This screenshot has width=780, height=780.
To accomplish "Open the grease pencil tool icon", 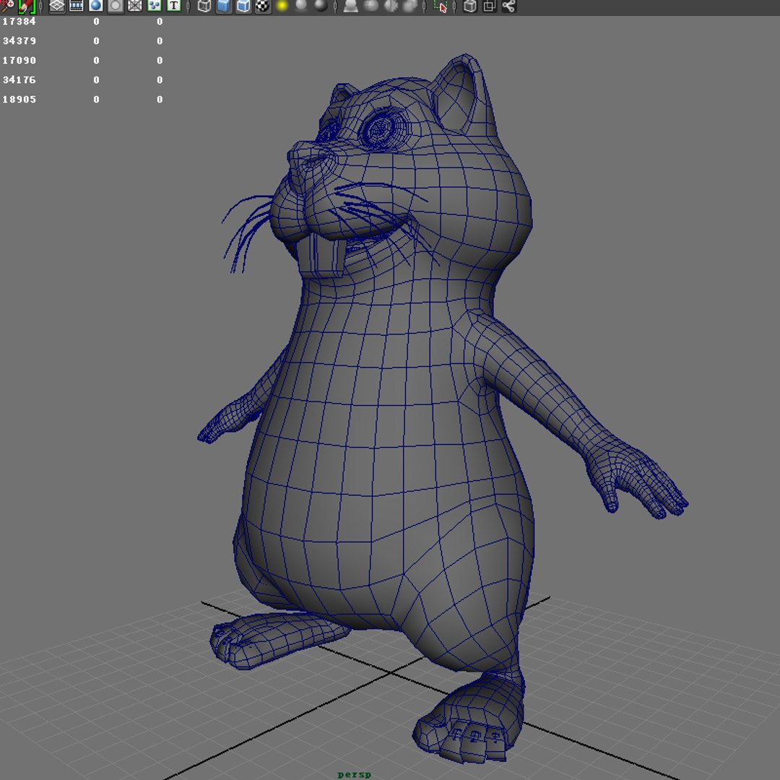I will pos(27,6).
